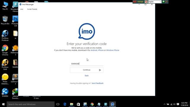Click the send arrow icon in Continue
The width and height of the screenshot is (190, 107).
pyautogui.click(x=100, y=70)
